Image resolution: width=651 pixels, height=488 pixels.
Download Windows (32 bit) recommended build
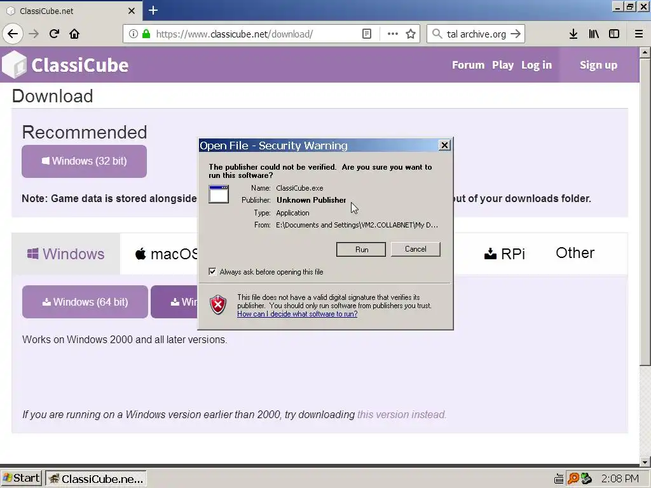[85, 161]
